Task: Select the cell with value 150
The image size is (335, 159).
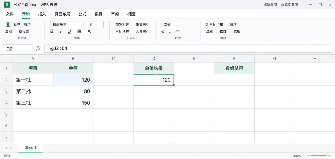Action: pyautogui.click(x=73, y=103)
